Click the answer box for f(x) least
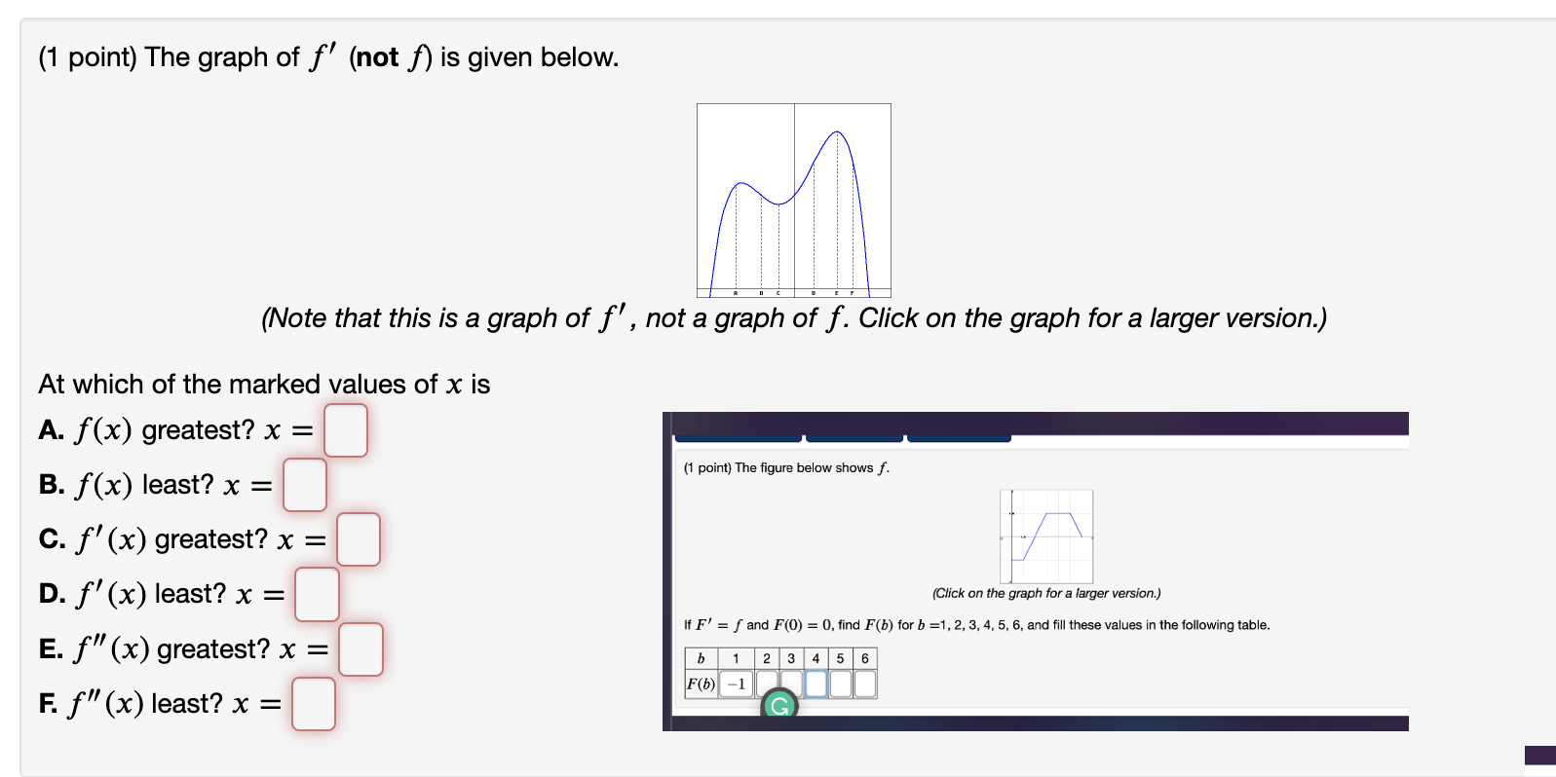This screenshot has height=777, width=1556. [304, 486]
